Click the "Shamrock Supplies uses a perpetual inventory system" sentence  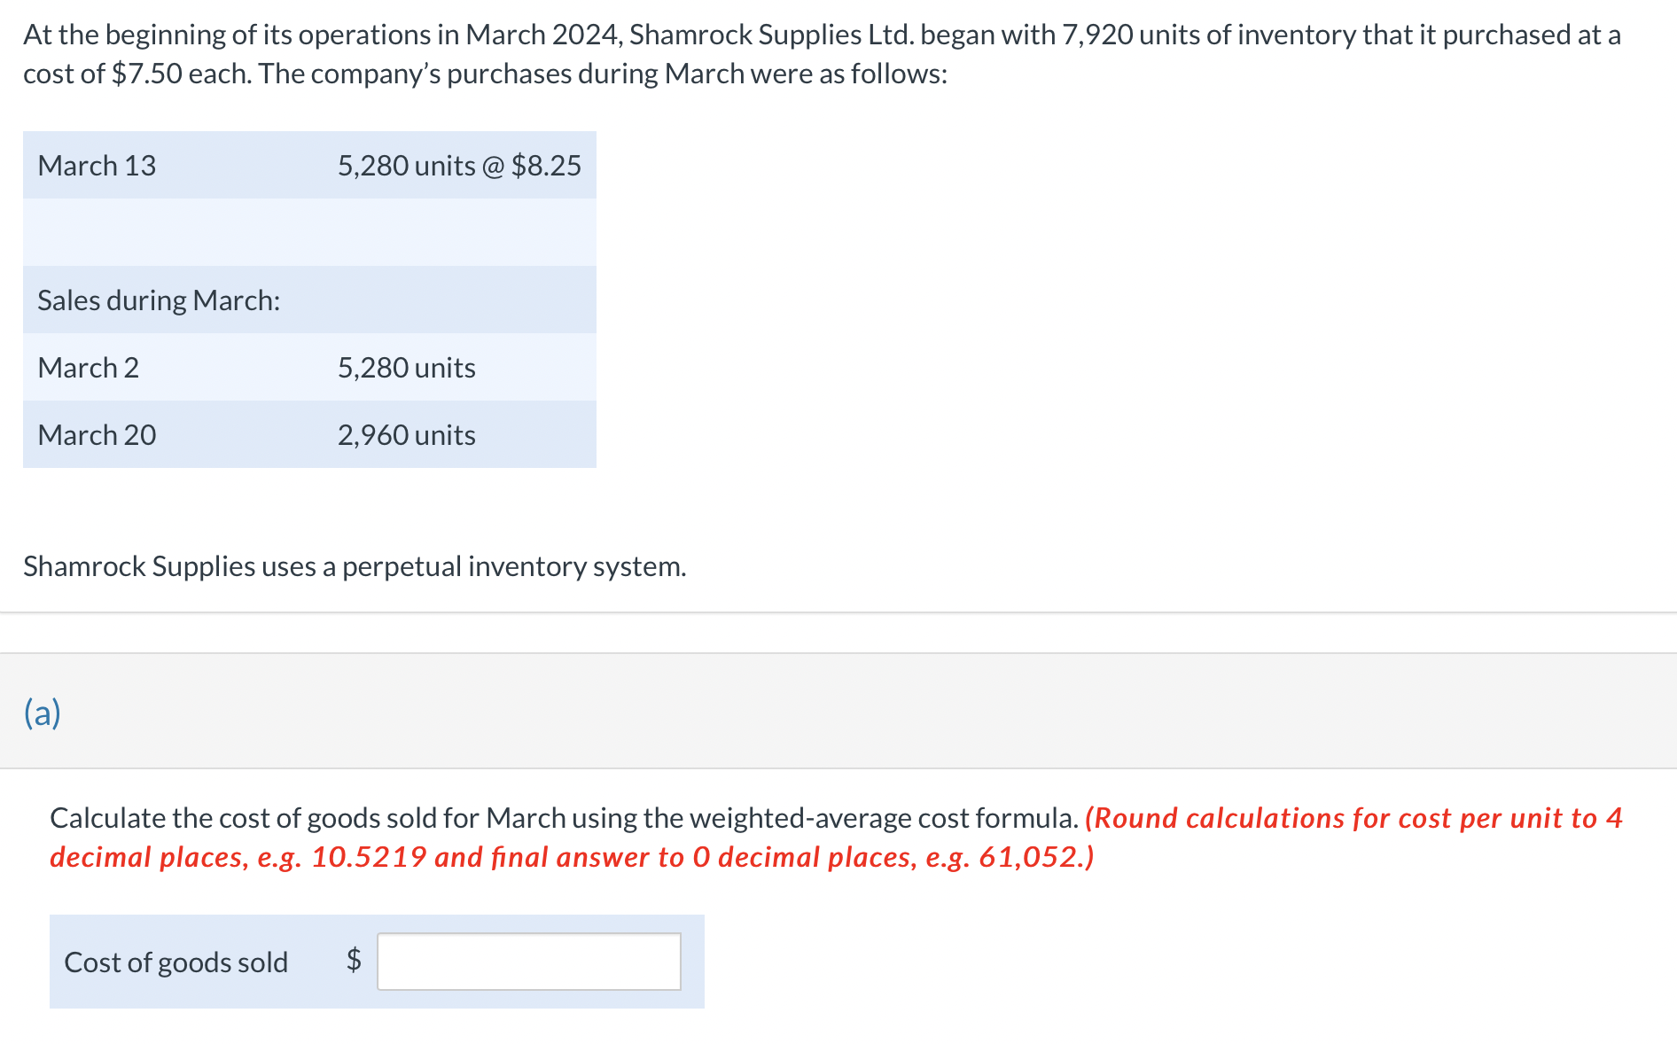355,566
